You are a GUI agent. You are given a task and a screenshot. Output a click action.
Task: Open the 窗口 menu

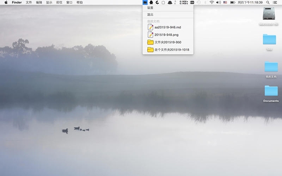(x=69, y=2)
